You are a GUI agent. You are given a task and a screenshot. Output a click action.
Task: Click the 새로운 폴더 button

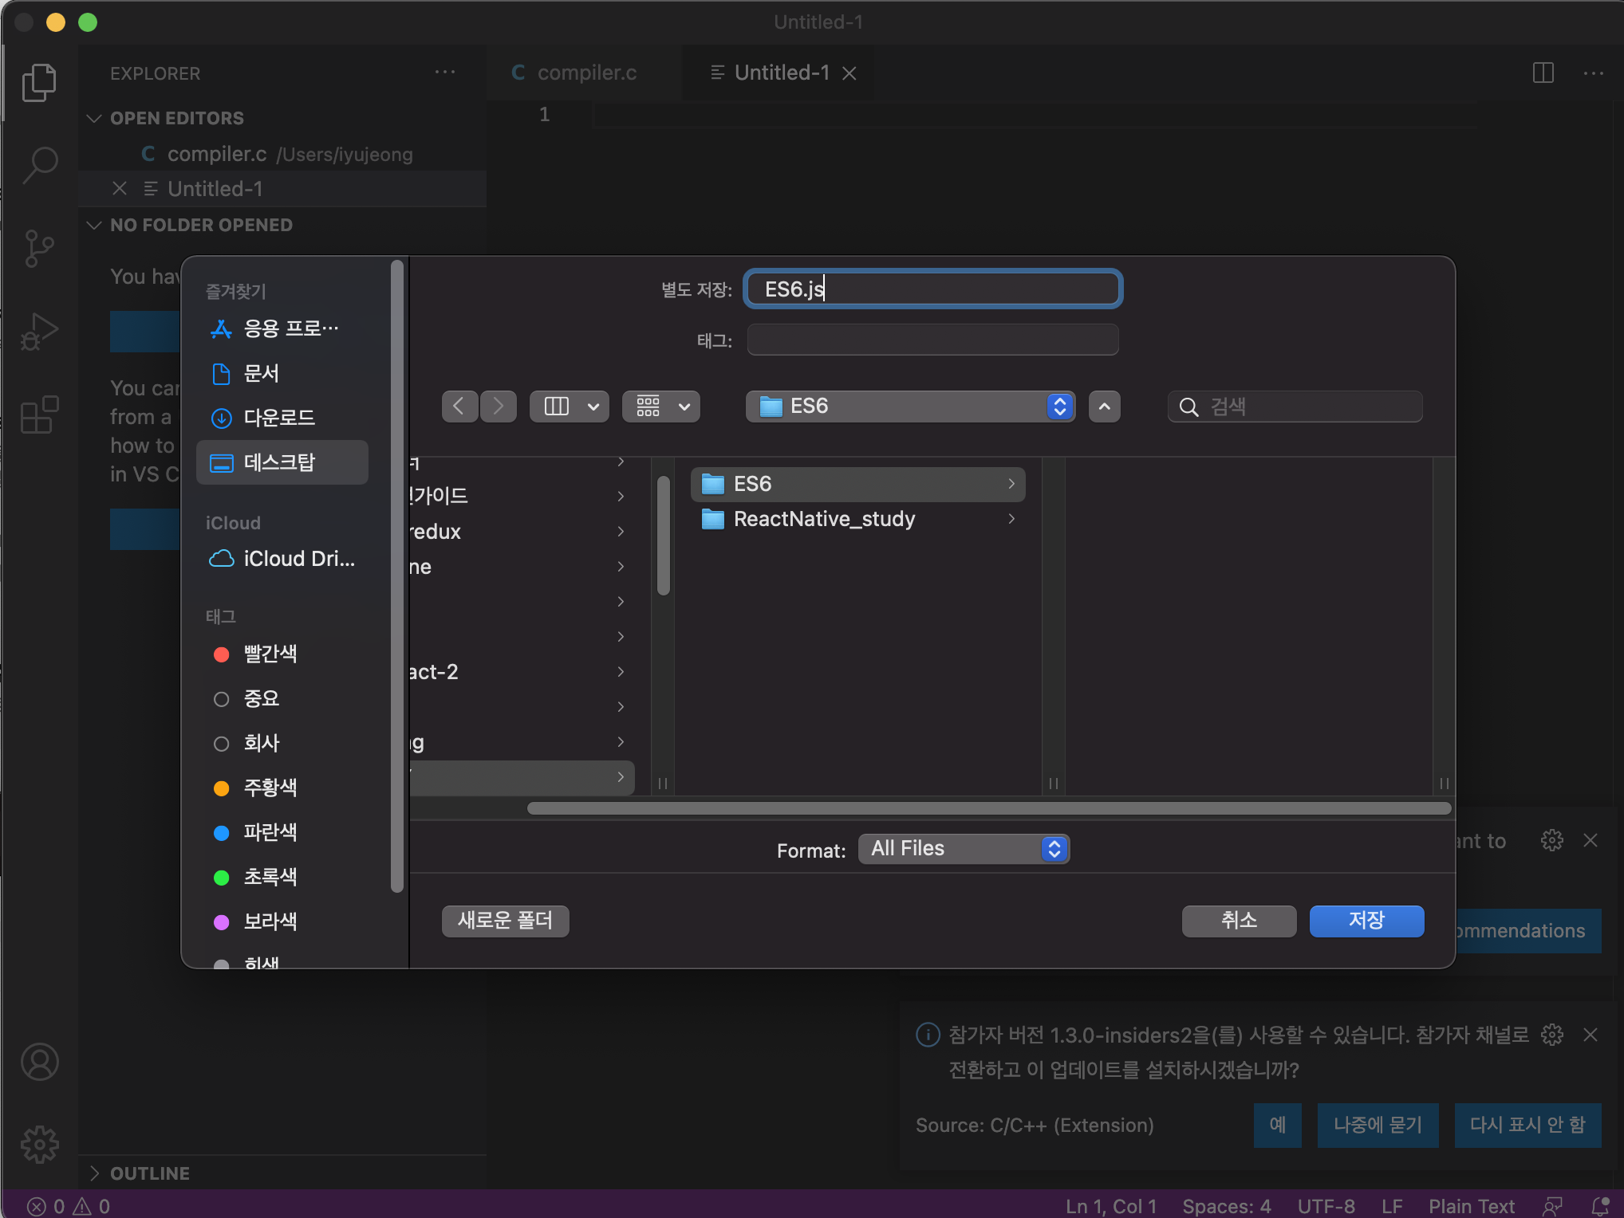tap(505, 921)
